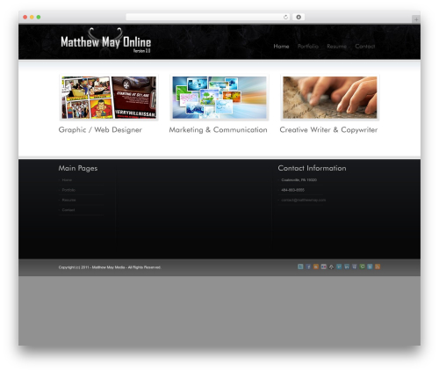Follow the Portfolio link under Main Pages
Screen dimensions: 439x372
[x=68, y=190]
